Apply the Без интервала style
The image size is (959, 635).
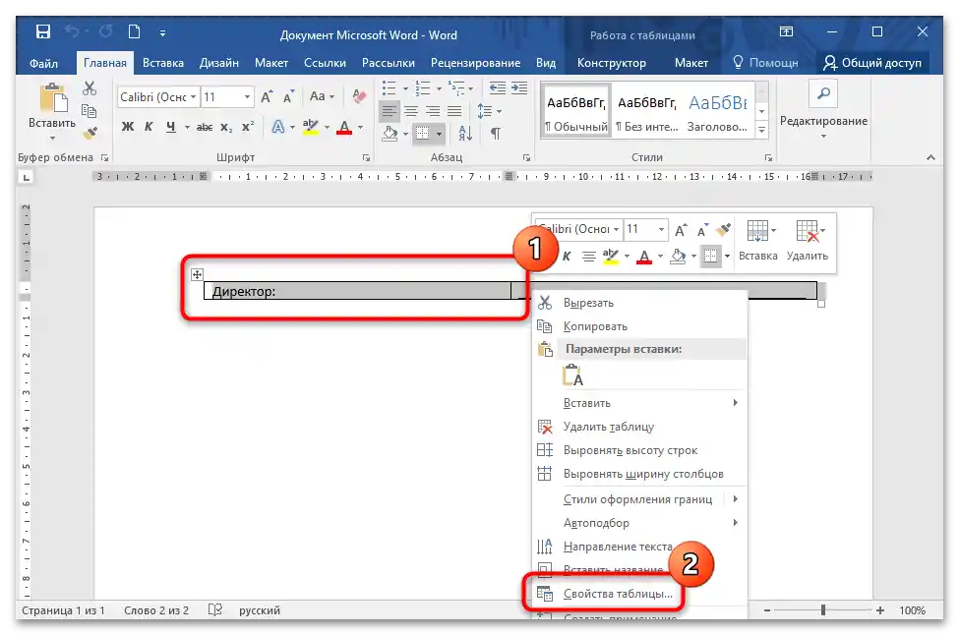click(647, 111)
